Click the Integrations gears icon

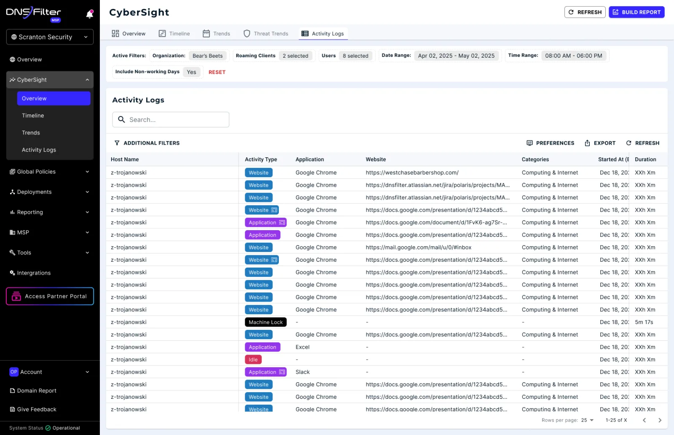13,273
